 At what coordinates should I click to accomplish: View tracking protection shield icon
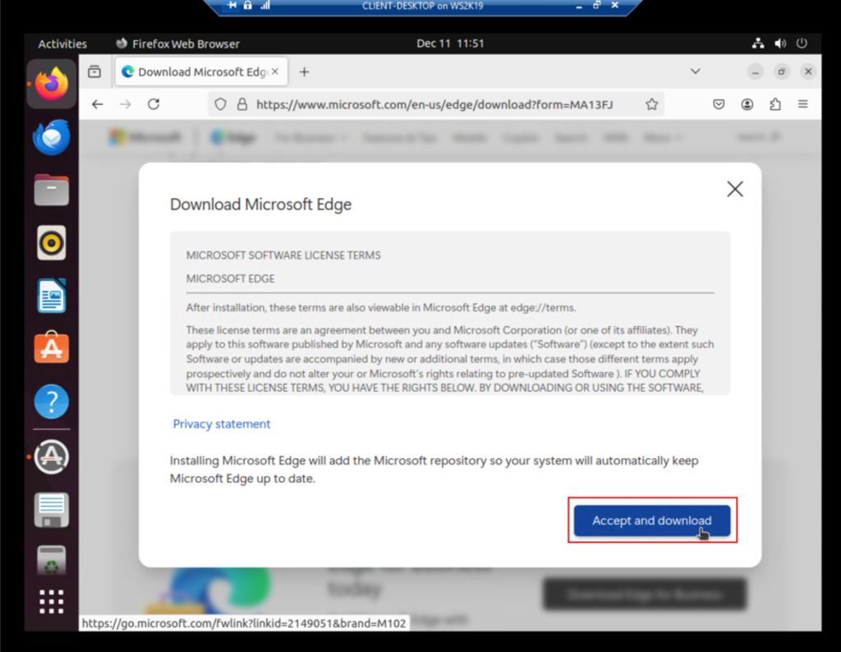click(220, 104)
